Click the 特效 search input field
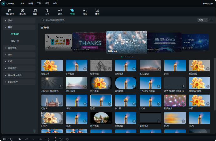Screen dimensions: 216x141 [94, 20]
